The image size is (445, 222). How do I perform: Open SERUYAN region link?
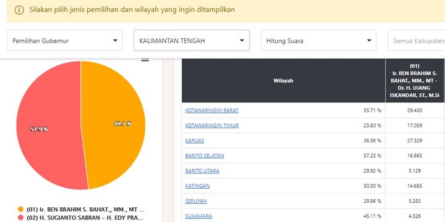(x=196, y=201)
